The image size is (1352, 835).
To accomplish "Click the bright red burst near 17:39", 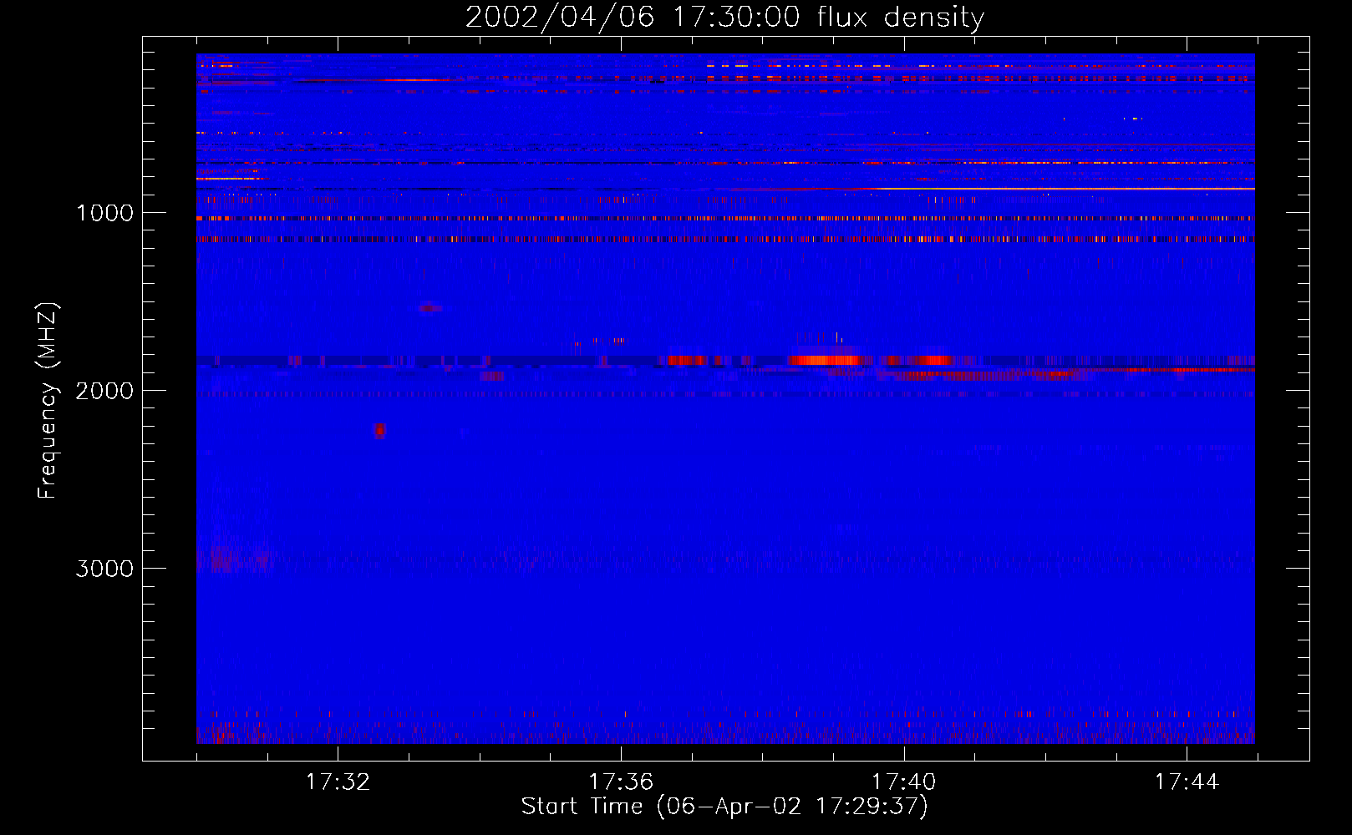I will (x=825, y=360).
